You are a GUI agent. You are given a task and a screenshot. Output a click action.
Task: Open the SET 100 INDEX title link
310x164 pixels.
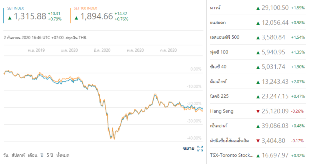85,8
